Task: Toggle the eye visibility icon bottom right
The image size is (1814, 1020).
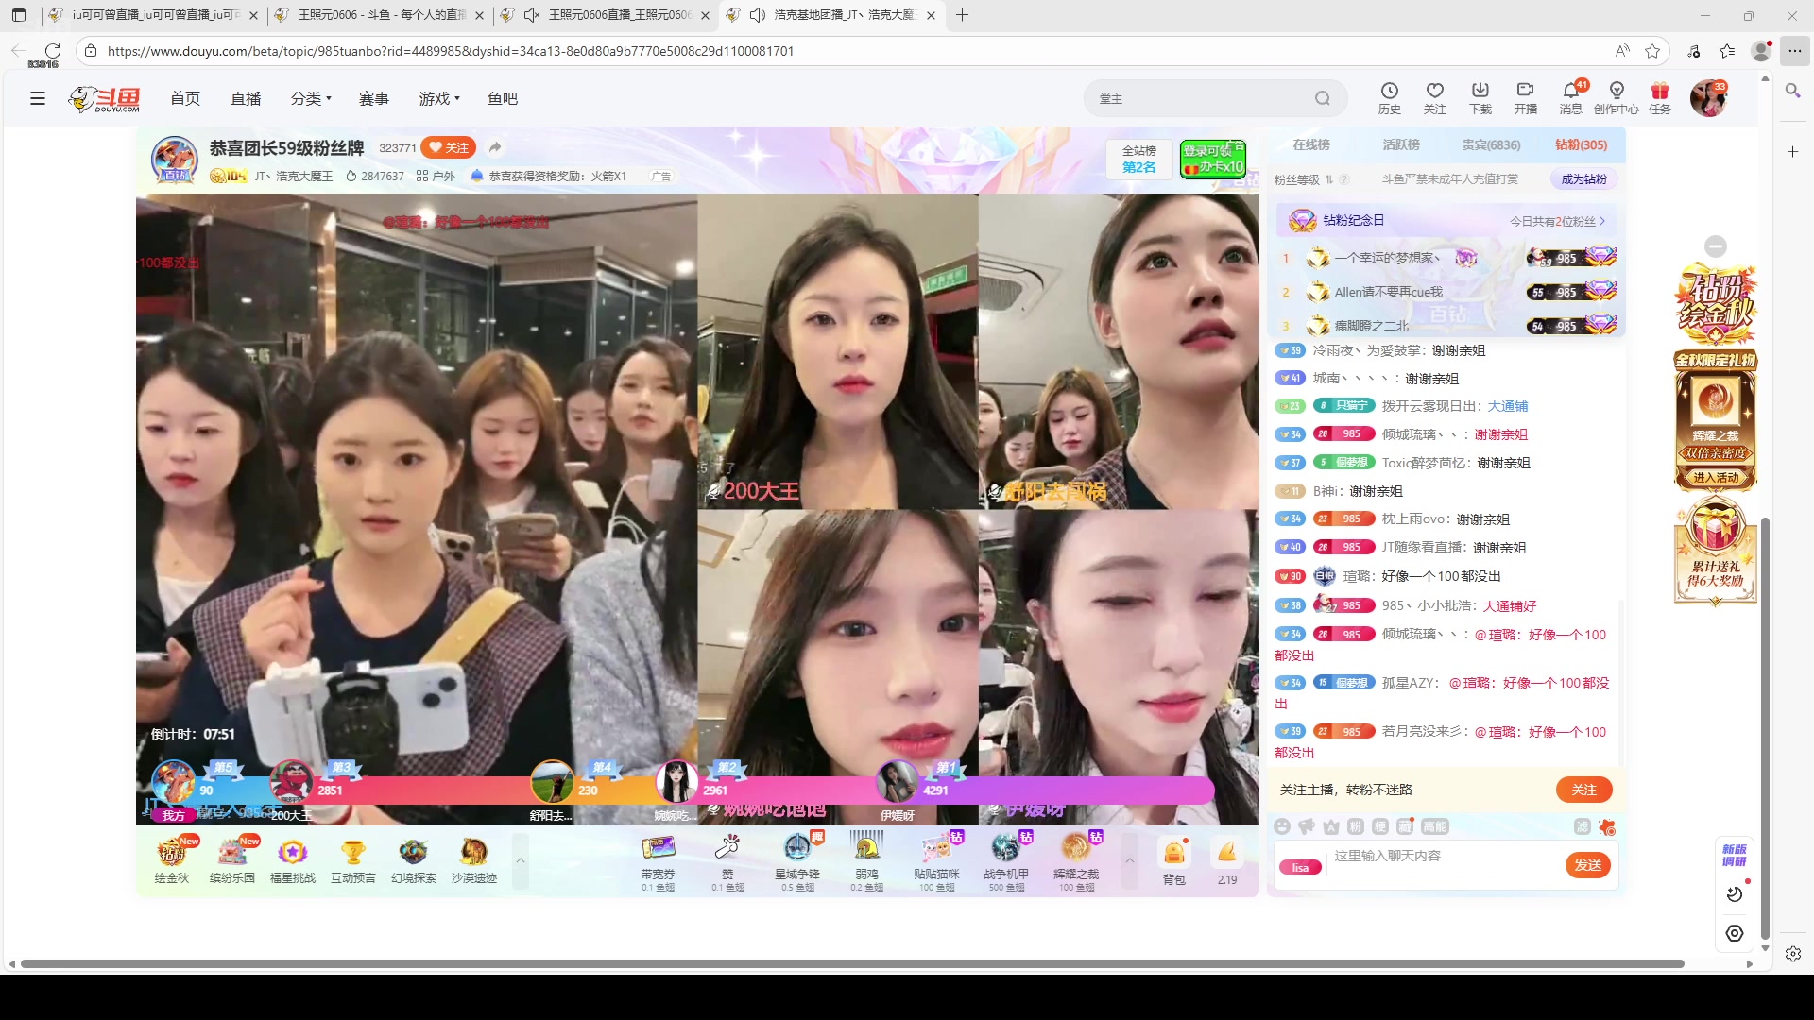Action: coord(1734,932)
